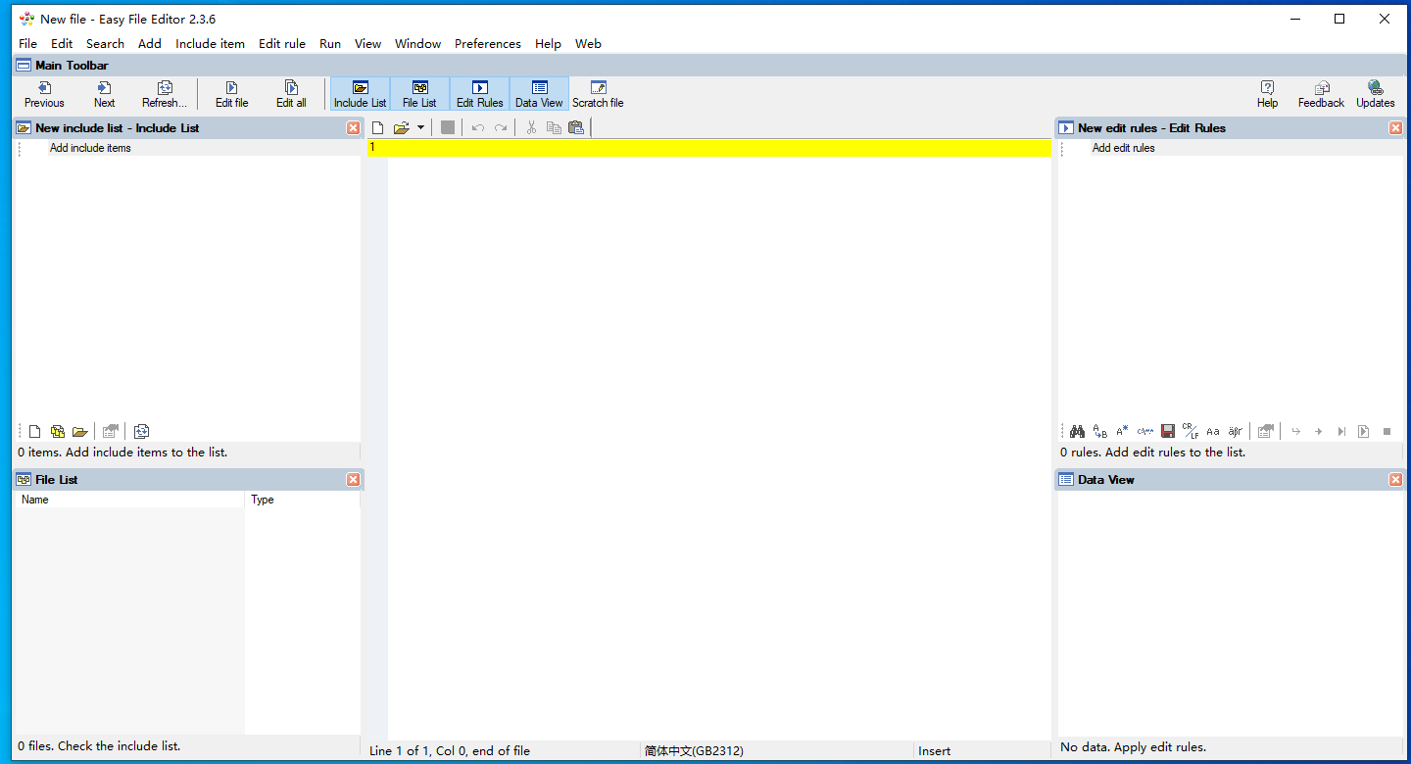Click the Copy icon in editor toolbar
The width and height of the screenshot is (1411, 764).
tap(554, 127)
